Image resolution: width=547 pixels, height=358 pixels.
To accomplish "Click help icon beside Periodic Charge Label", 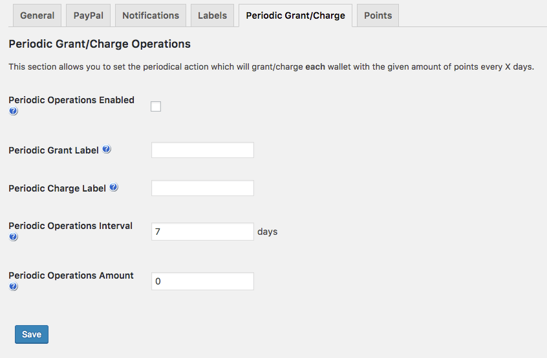I will pyautogui.click(x=114, y=188).
